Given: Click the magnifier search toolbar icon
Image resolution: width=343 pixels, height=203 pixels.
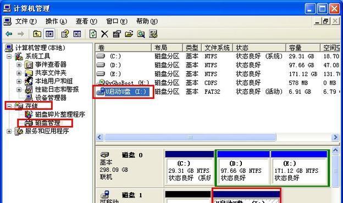Looking at the screenshot, I should [x=141, y=34].
